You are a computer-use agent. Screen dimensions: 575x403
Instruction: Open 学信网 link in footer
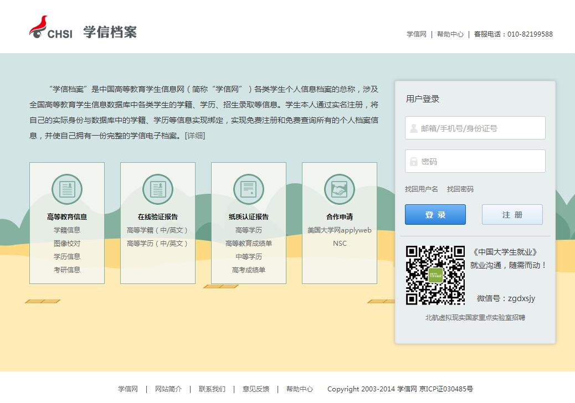click(x=128, y=389)
